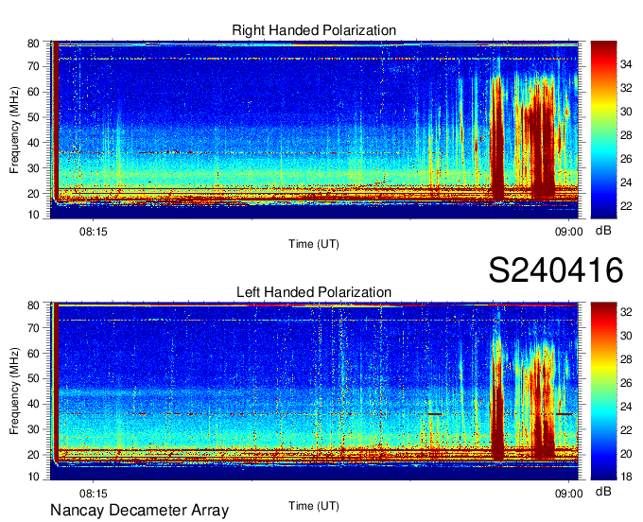
Task: Click the "28" value on Right Handed colorbar
Action: click(626, 135)
